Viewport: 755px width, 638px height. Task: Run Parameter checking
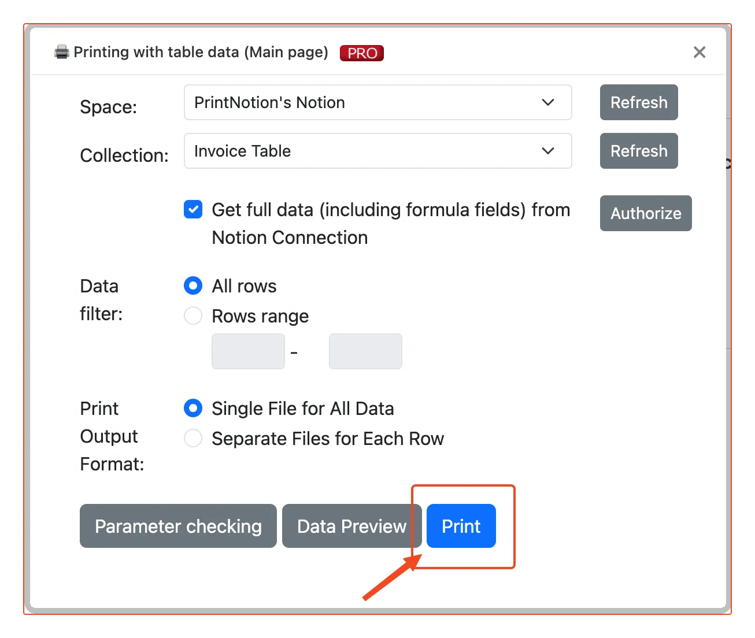click(178, 526)
